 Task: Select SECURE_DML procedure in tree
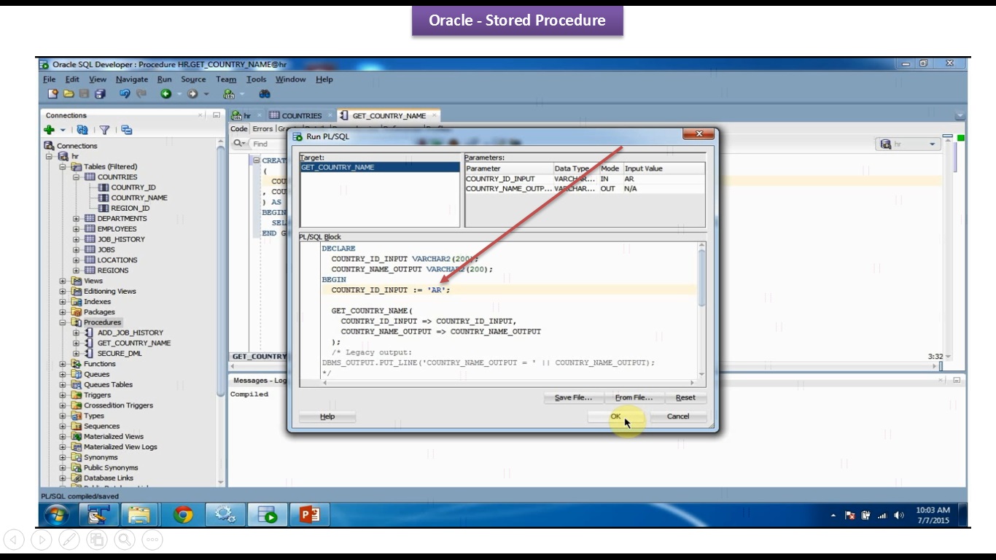(120, 354)
